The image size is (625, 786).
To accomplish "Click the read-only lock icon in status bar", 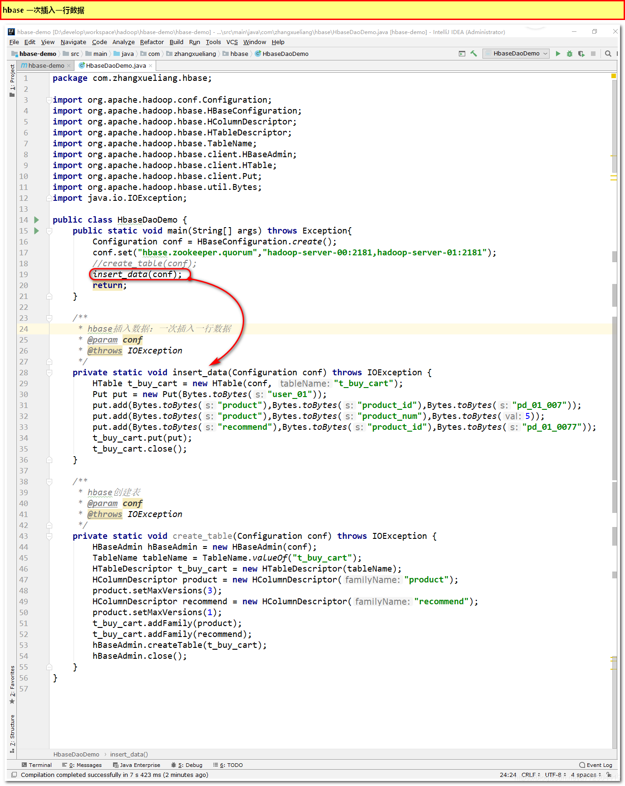I will [x=609, y=775].
